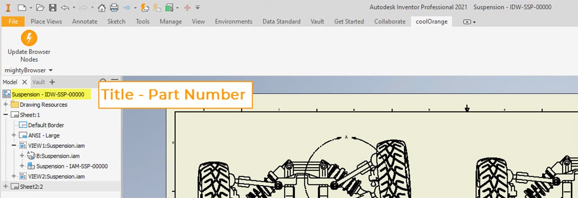Add a new browser panel tab with plus
This screenshot has width=578, height=198.
point(52,82)
